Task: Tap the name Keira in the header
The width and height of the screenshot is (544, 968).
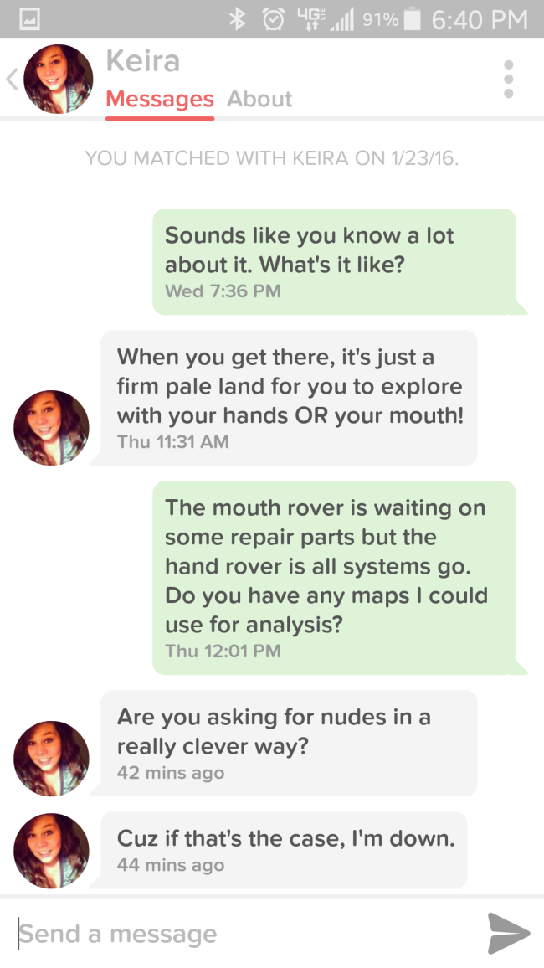Action: (x=143, y=61)
